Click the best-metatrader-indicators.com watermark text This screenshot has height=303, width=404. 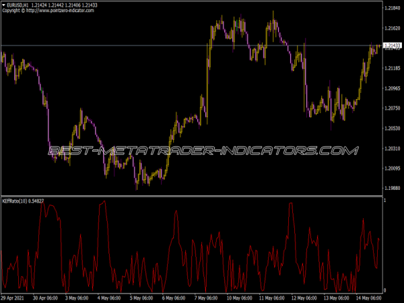tap(202, 150)
